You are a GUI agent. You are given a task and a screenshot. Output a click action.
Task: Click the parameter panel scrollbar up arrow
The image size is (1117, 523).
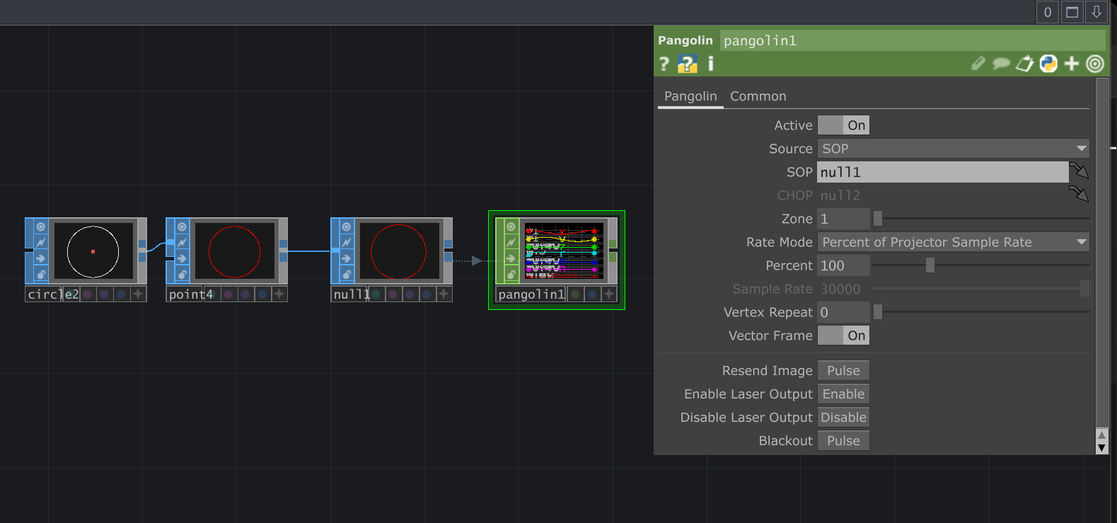[1101, 434]
